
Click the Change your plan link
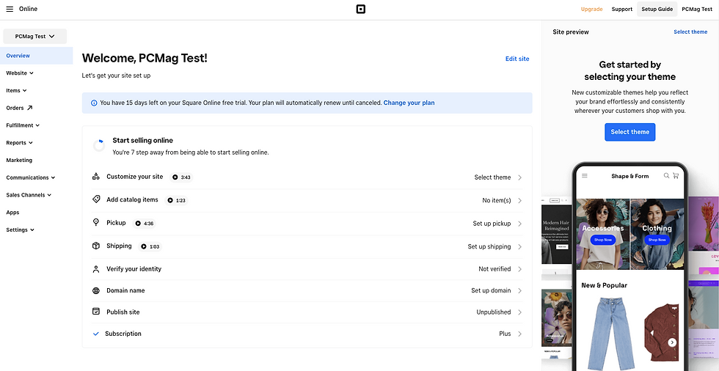(x=409, y=103)
